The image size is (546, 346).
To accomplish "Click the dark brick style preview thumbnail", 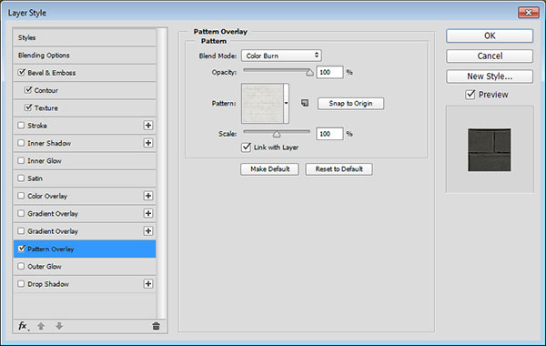I will tap(490, 150).
